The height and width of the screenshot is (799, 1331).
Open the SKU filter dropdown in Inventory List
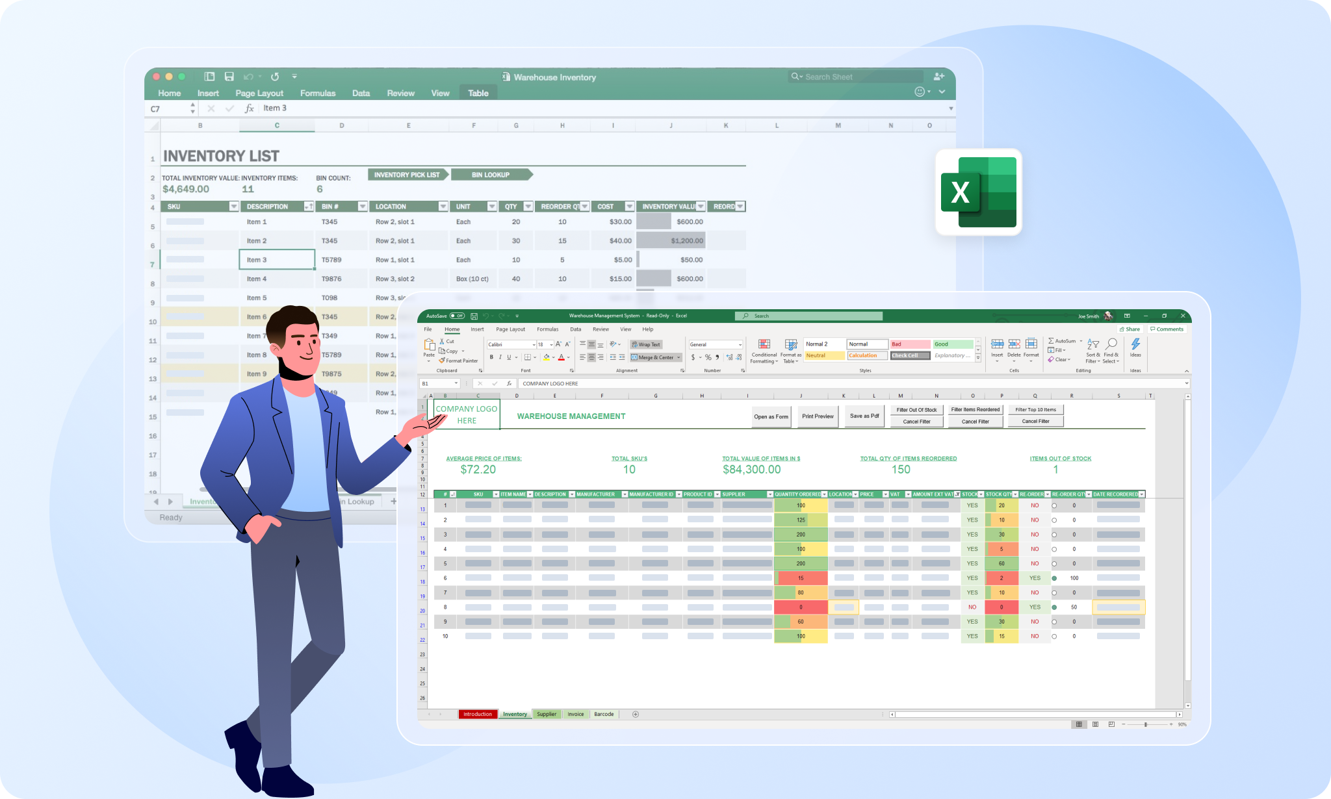pos(234,207)
